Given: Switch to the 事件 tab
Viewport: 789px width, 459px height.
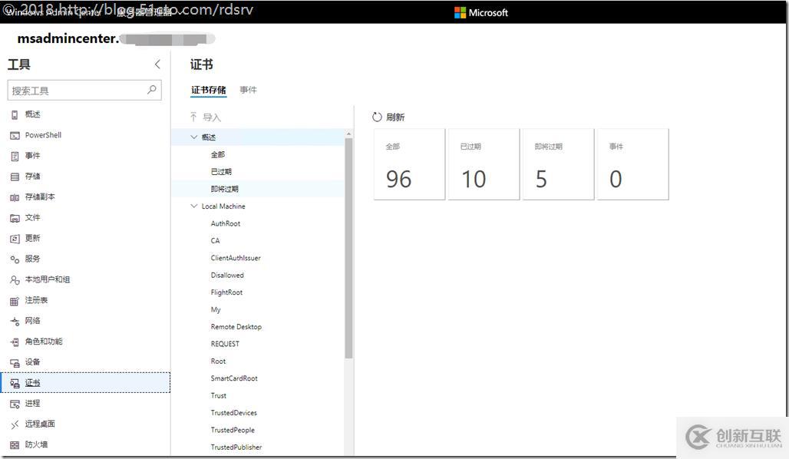Looking at the screenshot, I should coord(249,90).
